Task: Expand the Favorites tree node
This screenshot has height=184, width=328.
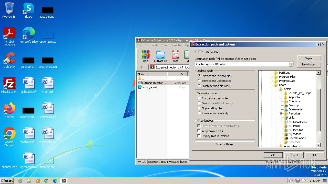Action: [x=281, y=113]
